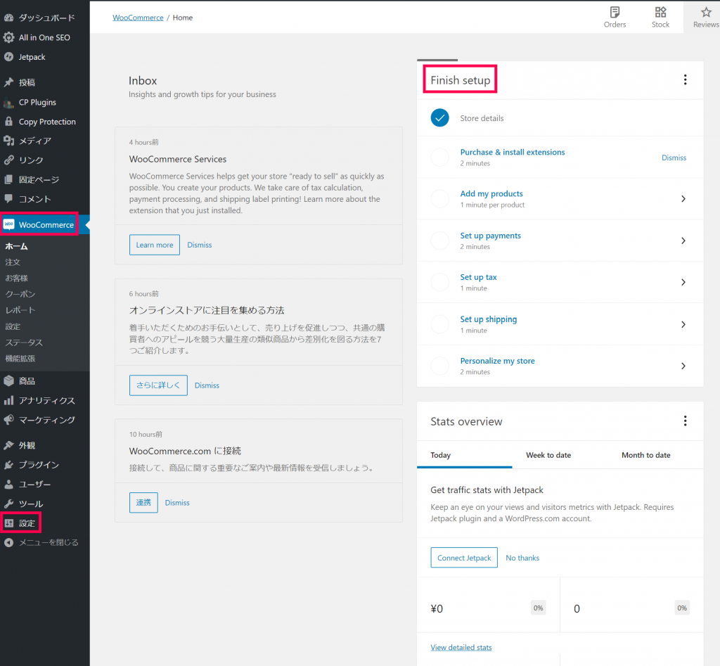Dismiss the オンラインストア attention note
Viewport: 720px width, 666px height.
click(x=207, y=385)
